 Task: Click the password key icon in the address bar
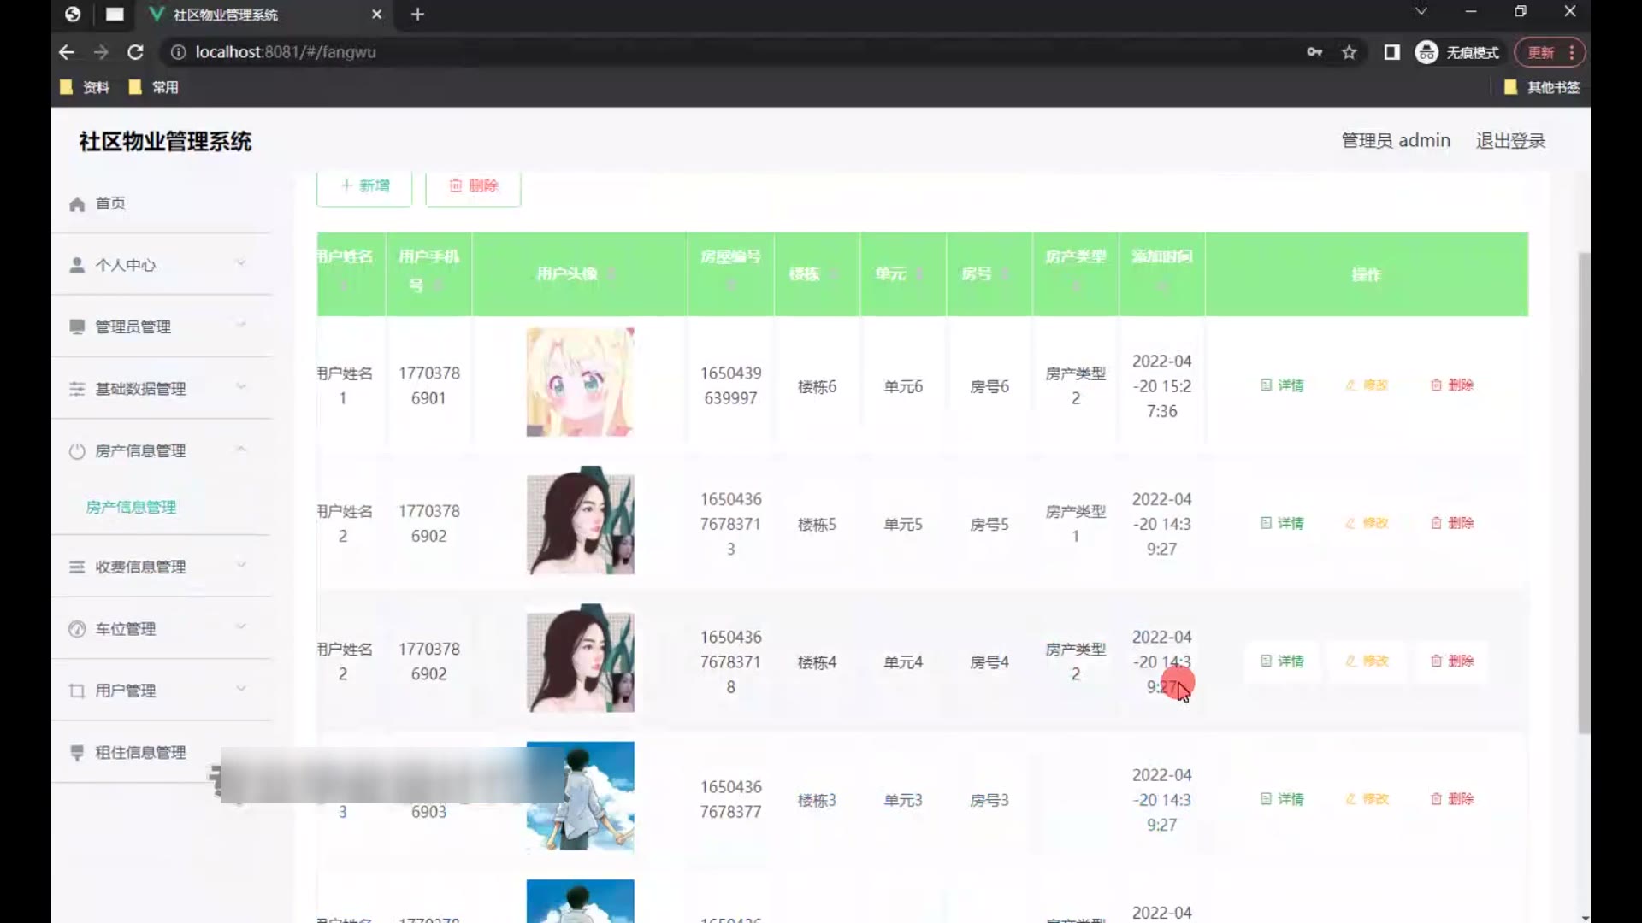click(1314, 52)
